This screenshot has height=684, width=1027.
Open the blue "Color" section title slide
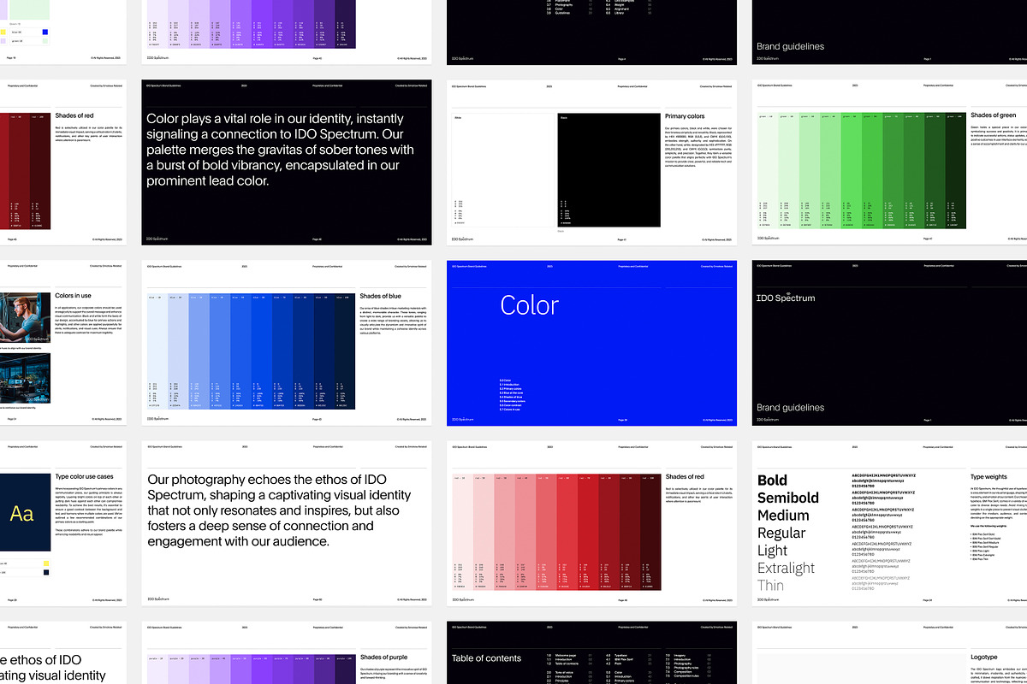pos(591,343)
